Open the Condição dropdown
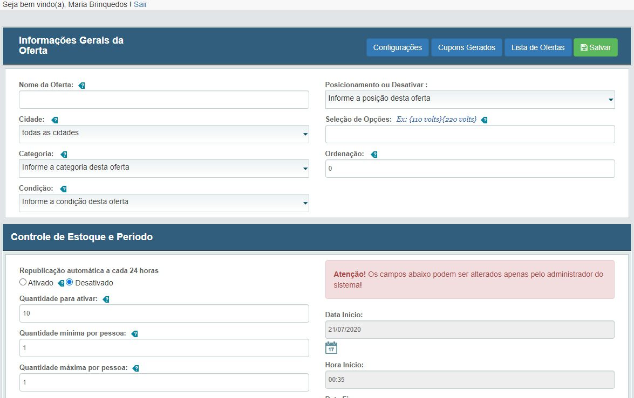 click(163, 203)
